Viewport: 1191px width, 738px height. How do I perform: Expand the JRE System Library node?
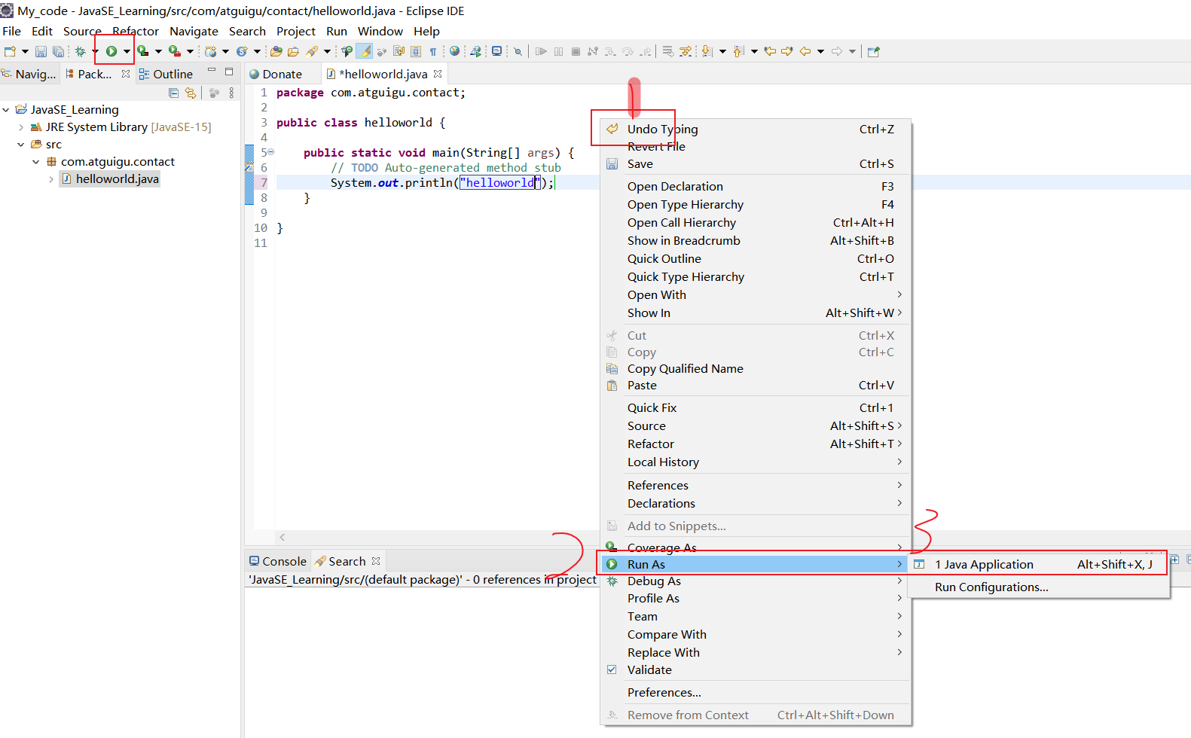pyautogui.click(x=21, y=127)
